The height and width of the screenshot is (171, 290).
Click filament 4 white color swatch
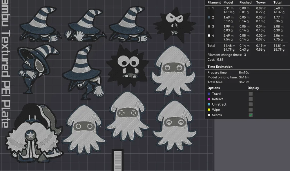(x=209, y=35)
